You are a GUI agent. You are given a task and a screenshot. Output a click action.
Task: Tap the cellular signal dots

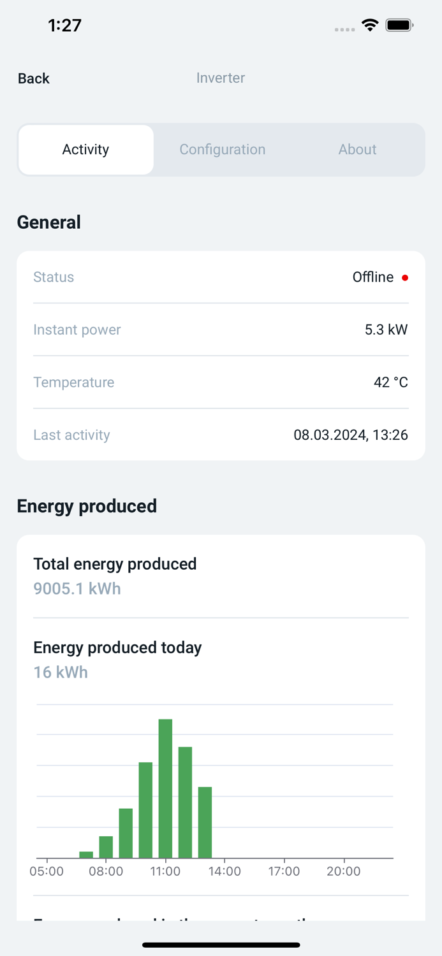[x=344, y=29]
